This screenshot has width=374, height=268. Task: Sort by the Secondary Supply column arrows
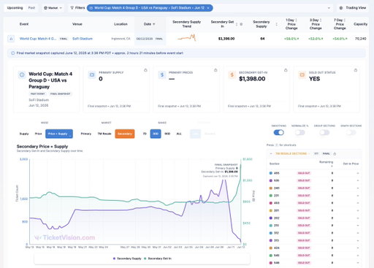[276, 24]
